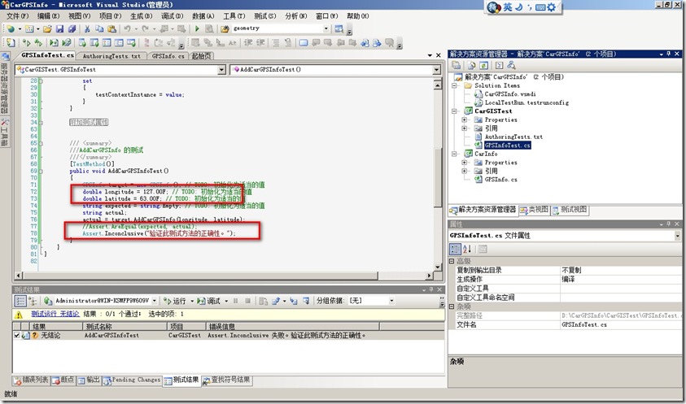This screenshot has width=686, height=404.
Task: Click the alphabetical sort icon in Properties
Action: (466, 249)
